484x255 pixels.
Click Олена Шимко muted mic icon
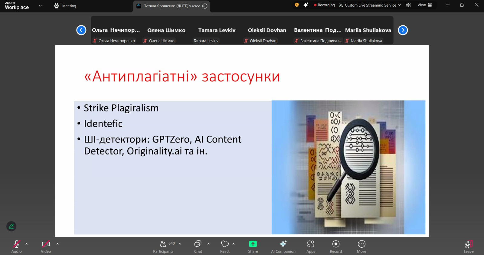145,41
